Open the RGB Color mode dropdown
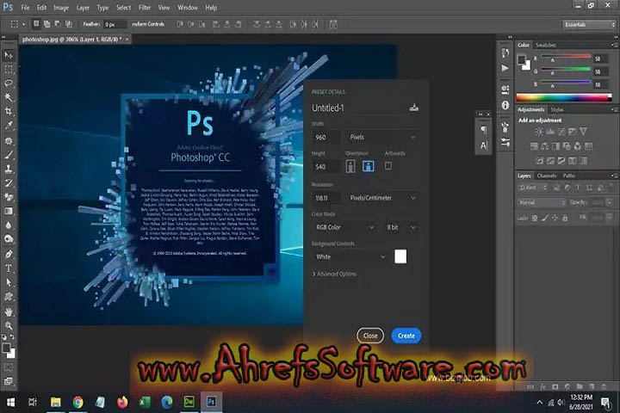This screenshot has height=413, width=620. (344, 227)
